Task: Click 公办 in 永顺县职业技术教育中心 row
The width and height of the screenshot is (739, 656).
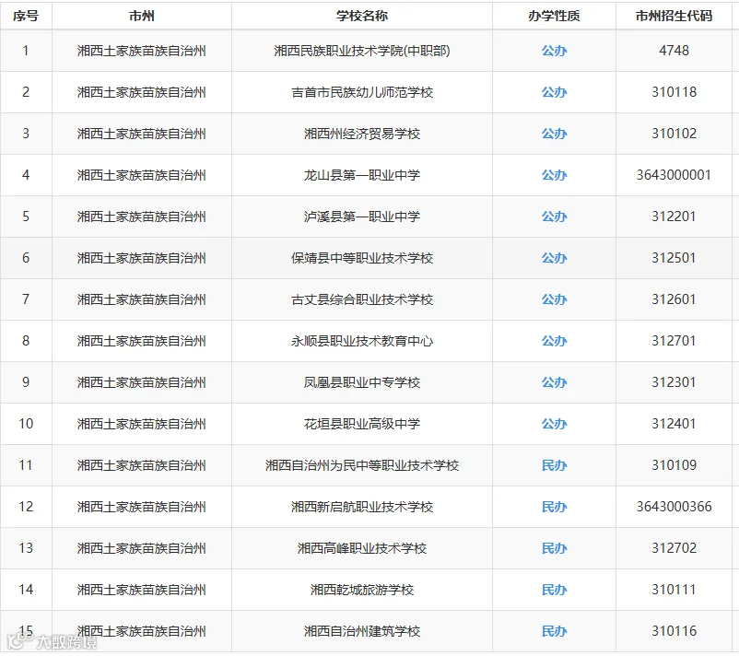Action: [x=555, y=341]
